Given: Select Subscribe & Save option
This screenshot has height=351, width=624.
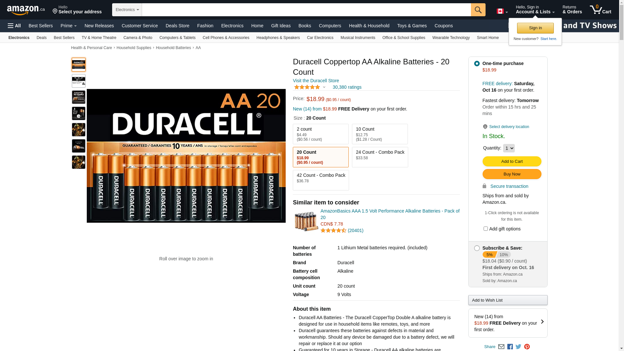Looking at the screenshot, I should pos(477,248).
